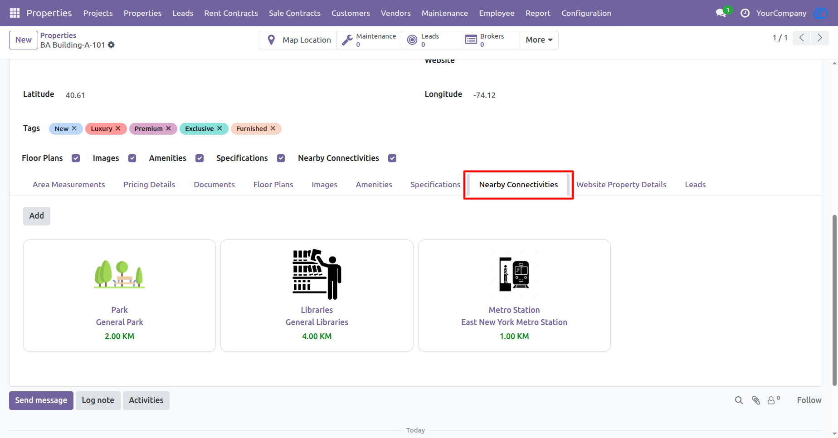838x438 pixels.
Task: Open the Rent Contracts menu
Action: click(231, 13)
